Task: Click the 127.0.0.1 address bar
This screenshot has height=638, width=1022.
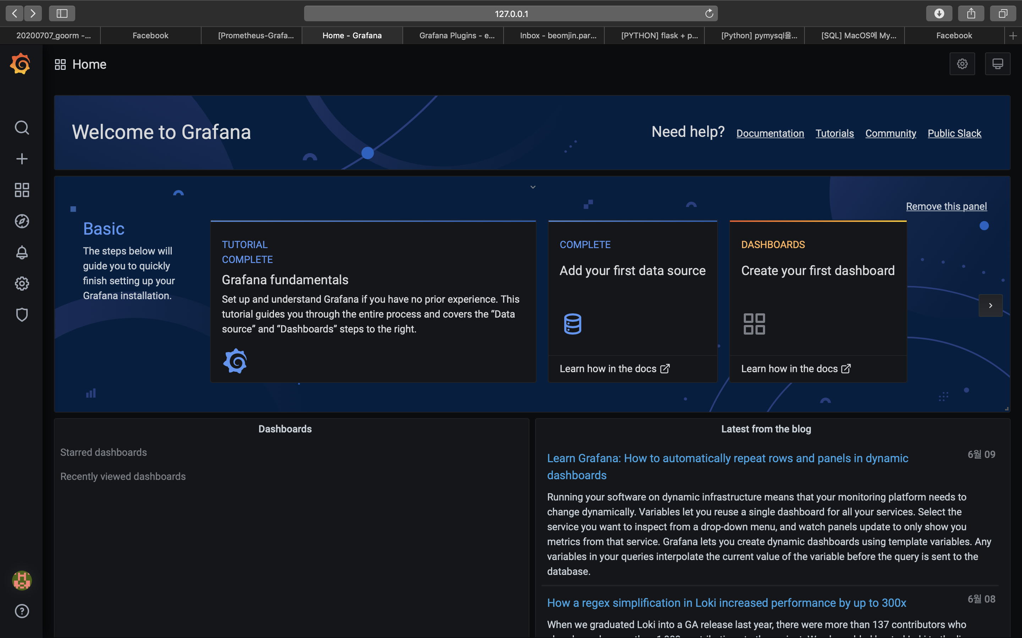Action: (511, 13)
